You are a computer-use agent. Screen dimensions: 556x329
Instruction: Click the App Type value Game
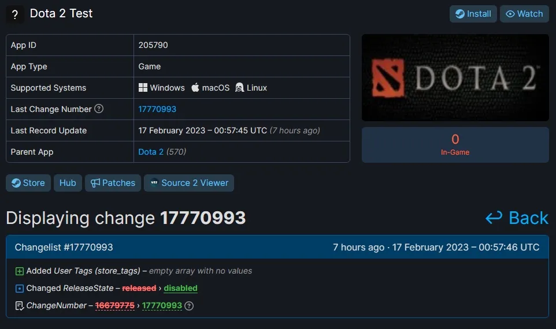150,66
